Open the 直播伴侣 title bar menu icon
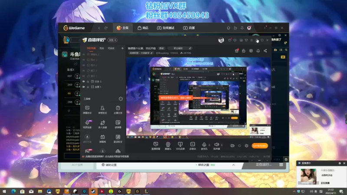 pyautogui.click(x=252, y=40)
